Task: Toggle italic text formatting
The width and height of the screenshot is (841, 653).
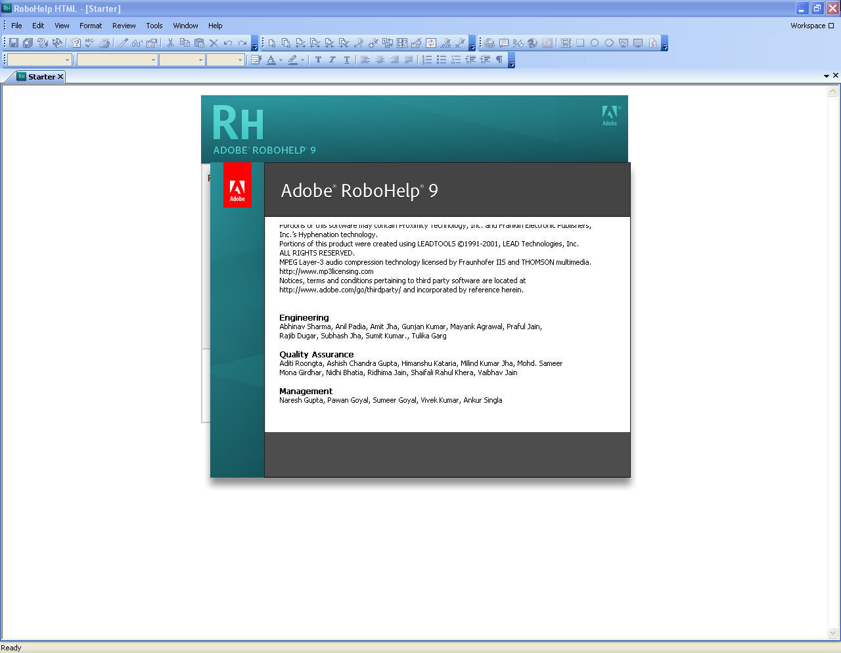Action: (332, 60)
